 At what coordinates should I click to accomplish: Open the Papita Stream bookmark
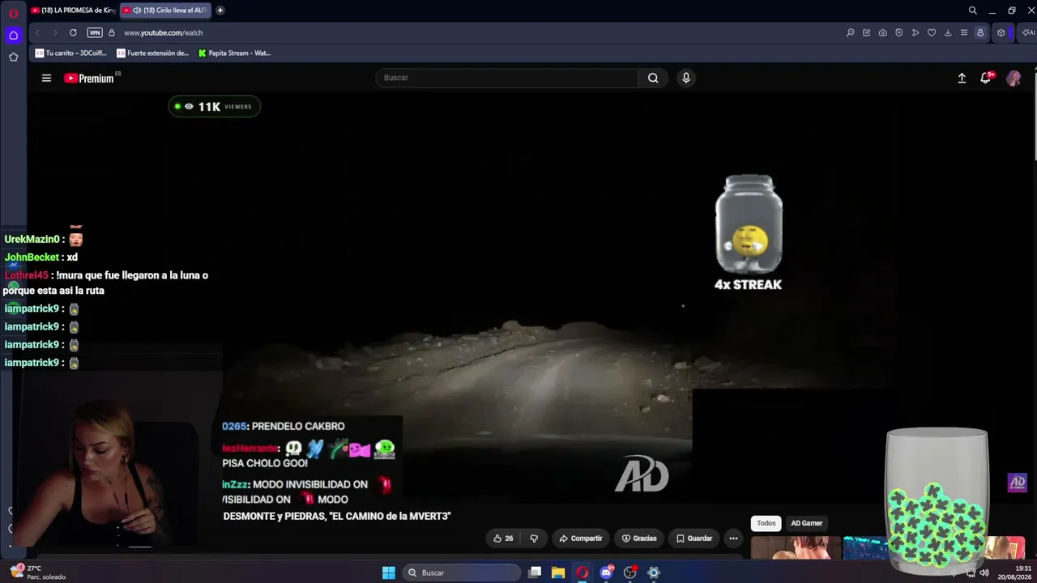[x=235, y=53]
